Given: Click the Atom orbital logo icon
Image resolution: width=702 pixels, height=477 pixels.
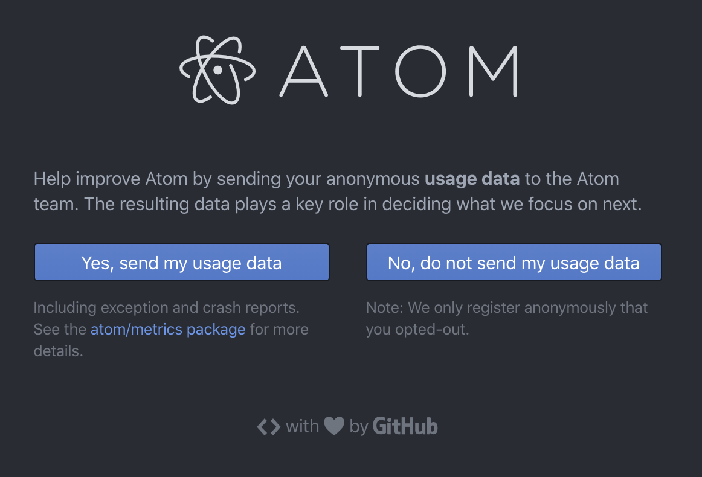Looking at the screenshot, I should click(217, 70).
